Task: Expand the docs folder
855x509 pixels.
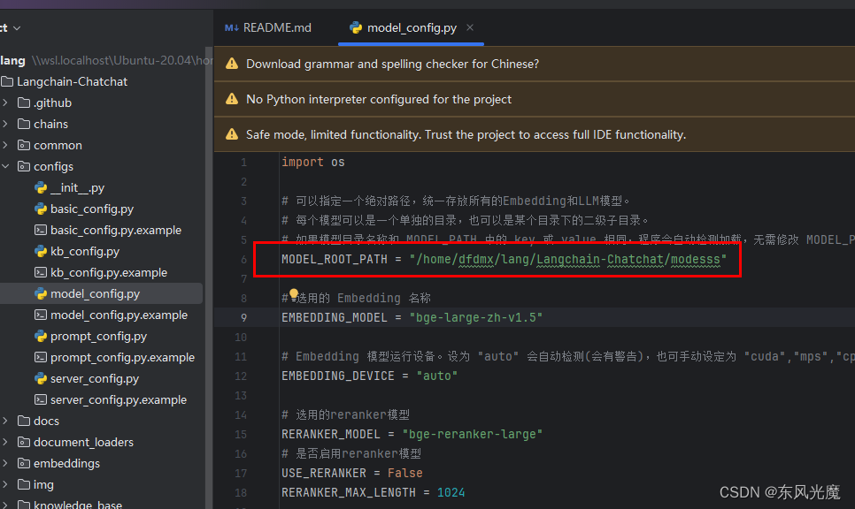Action: click(x=5, y=421)
